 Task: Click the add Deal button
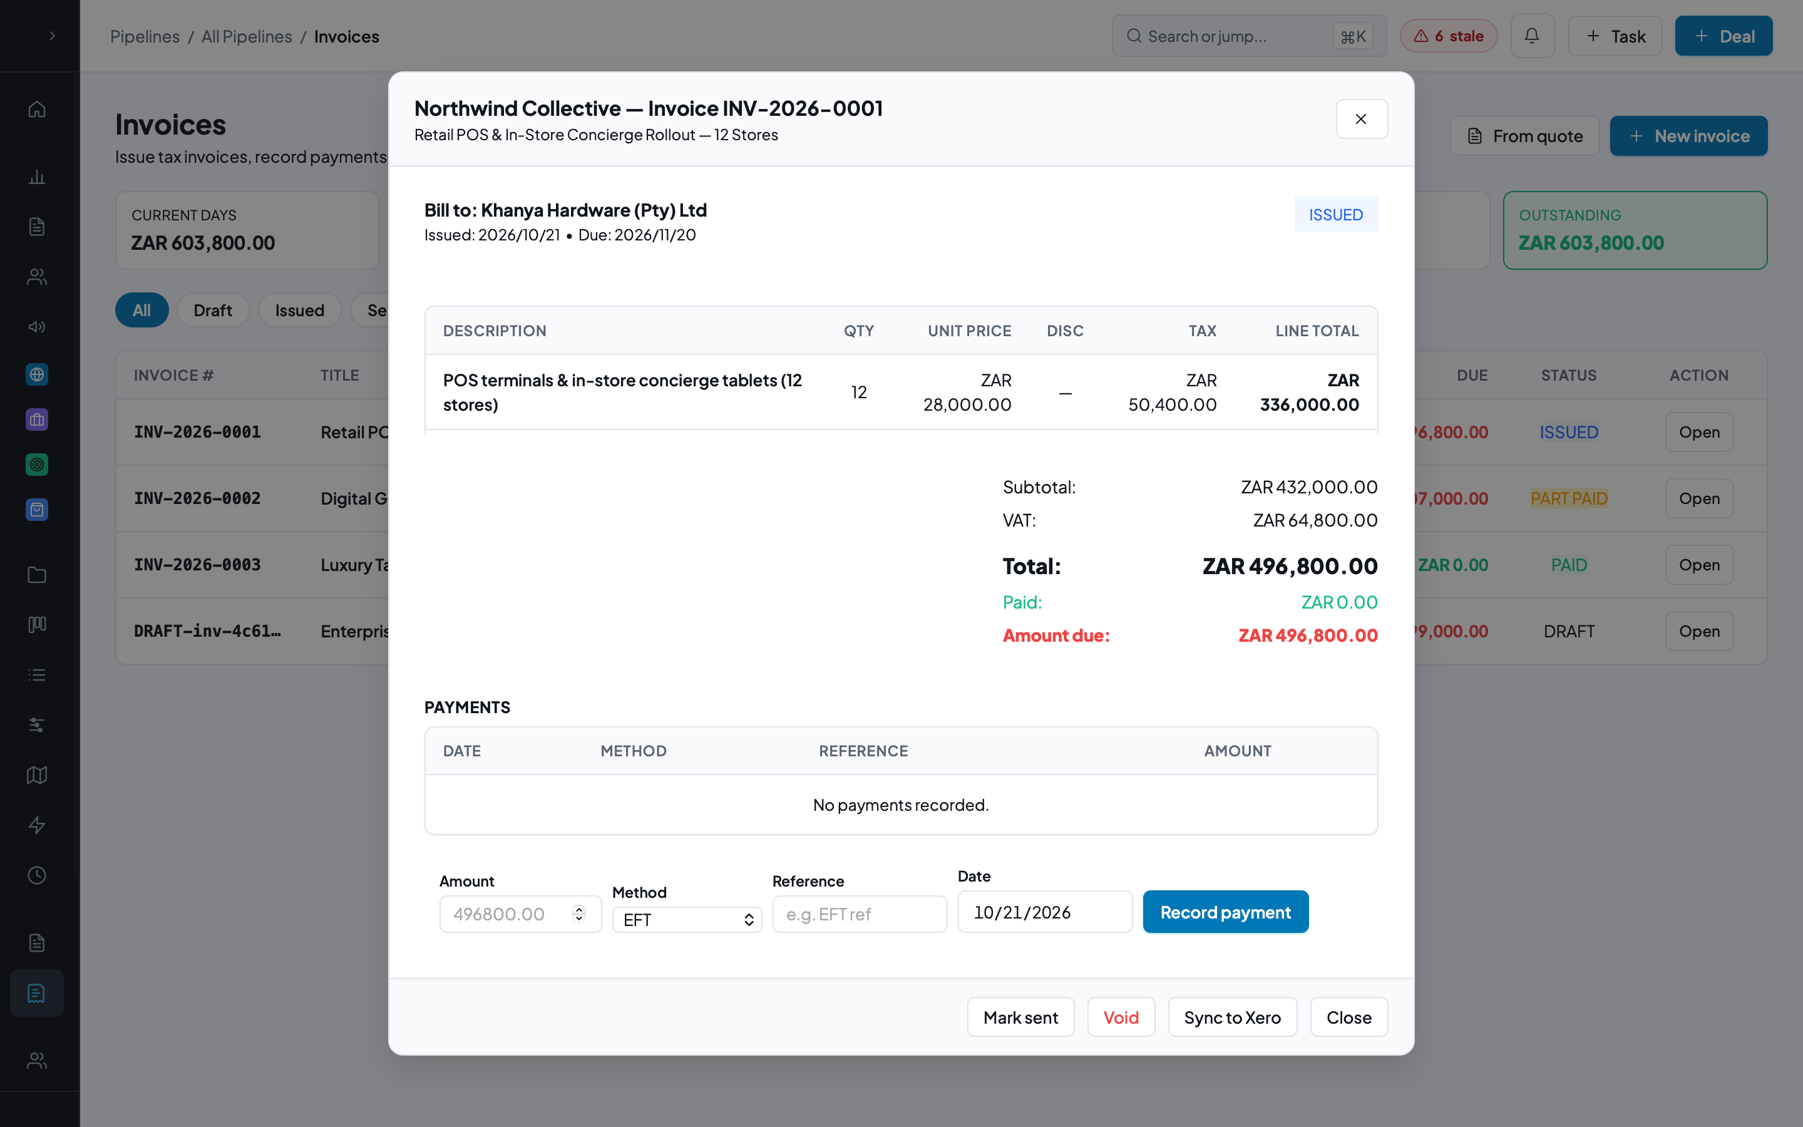pos(1723,36)
